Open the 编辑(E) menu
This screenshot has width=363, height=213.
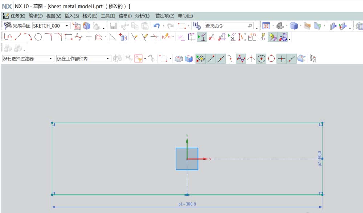coord(36,16)
